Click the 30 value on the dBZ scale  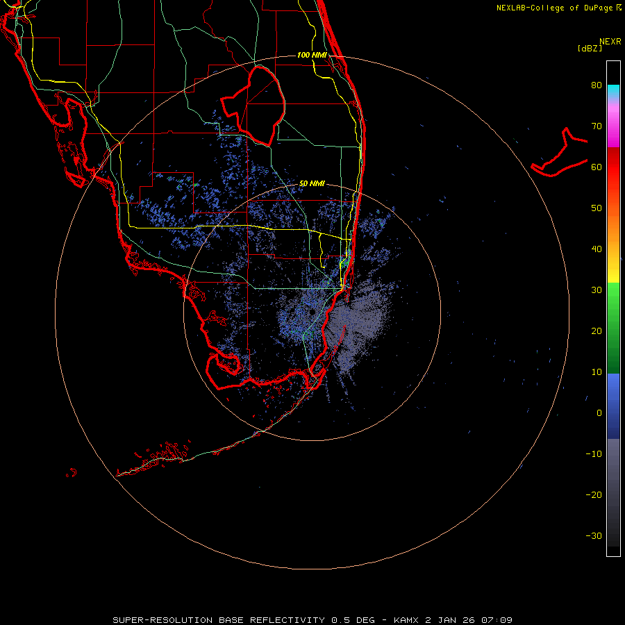[597, 290]
